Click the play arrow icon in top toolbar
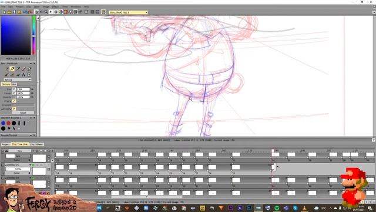 click(x=51, y=12)
